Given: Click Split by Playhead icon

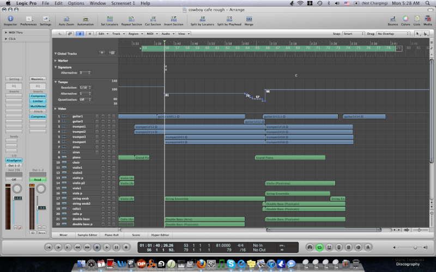Looking at the screenshot, I should tap(229, 19).
